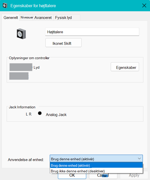This screenshot has width=150, height=180.
Task: Click the speaker icon in the title bar
Action: pyautogui.click(x=5, y=6)
